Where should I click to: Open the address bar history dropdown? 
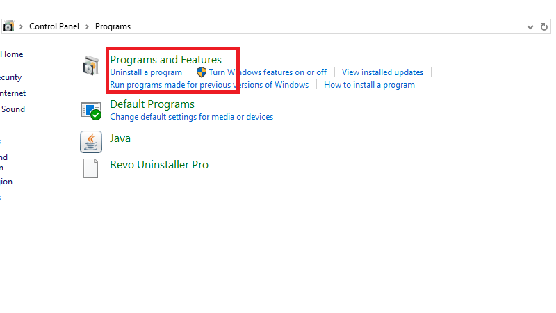(x=531, y=26)
